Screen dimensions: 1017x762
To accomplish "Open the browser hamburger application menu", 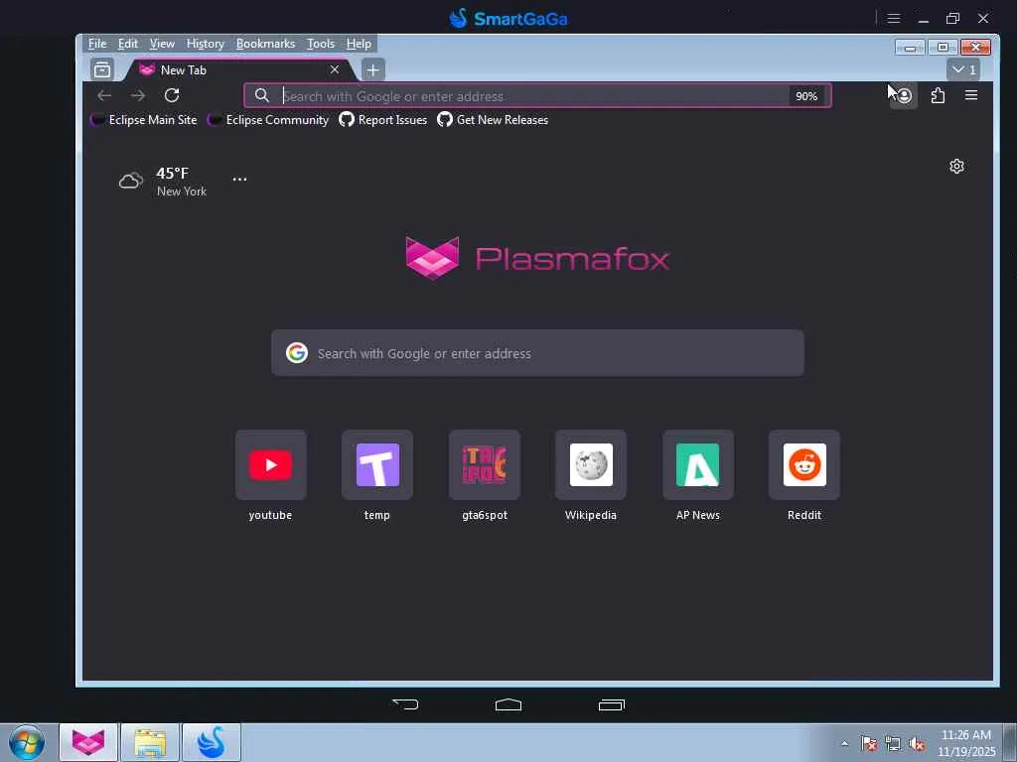I will pyautogui.click(x=971, y=96).
